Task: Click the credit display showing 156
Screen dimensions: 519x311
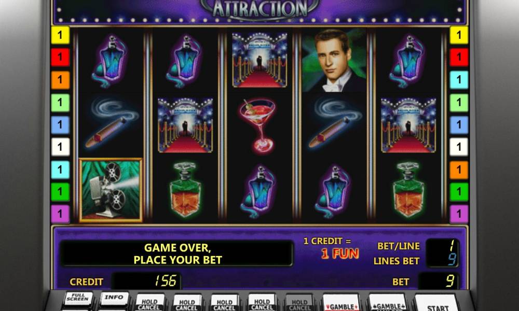Action: coord(146,281)
